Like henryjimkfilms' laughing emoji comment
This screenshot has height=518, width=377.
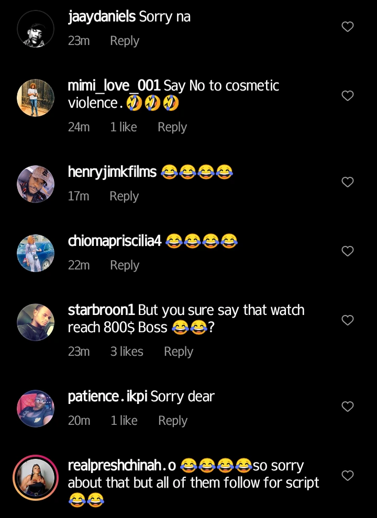pos(348,182)
